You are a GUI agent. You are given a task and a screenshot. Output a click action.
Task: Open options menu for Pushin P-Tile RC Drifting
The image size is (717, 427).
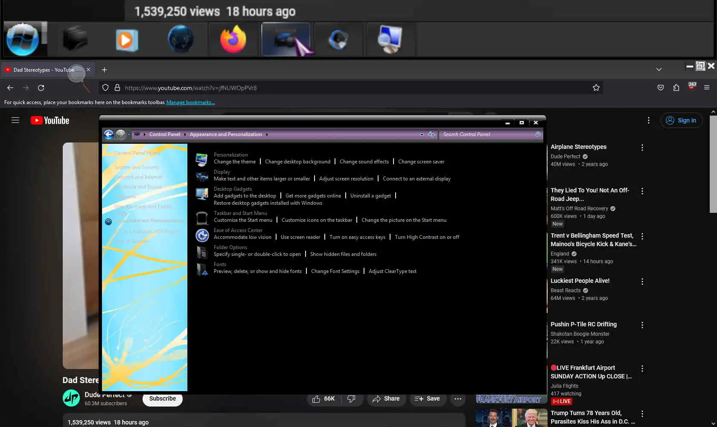coord(642,325)
